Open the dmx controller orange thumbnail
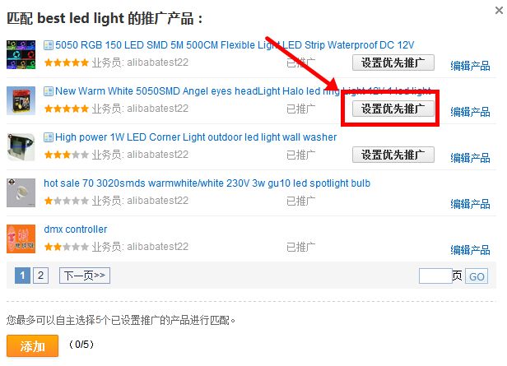This screenshot has width=507, height=366. click(x=21, y=239)
